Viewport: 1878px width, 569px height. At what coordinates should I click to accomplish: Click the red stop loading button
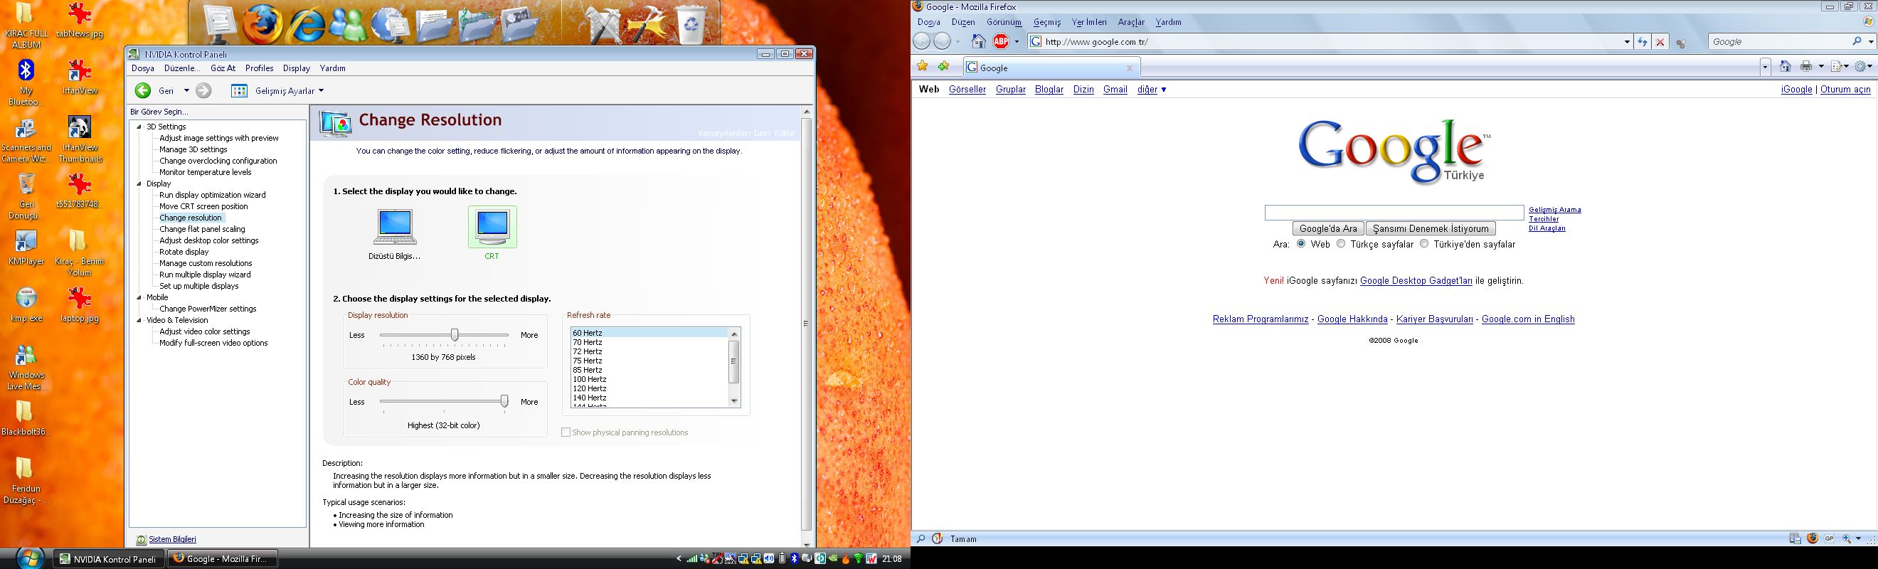coord(1660,41)
